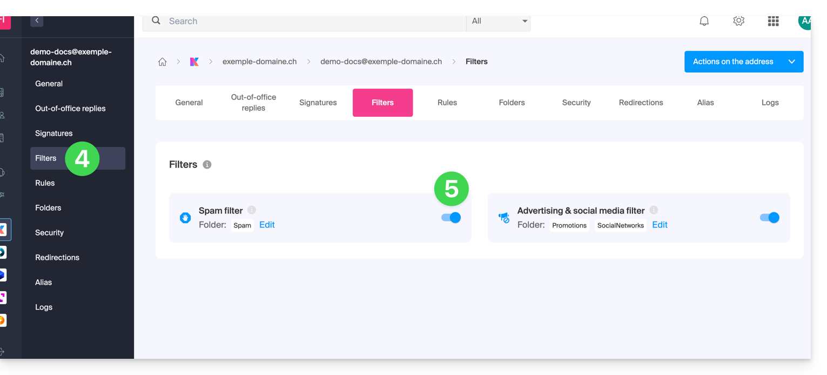This screenshot has height=375, width=827.
Task: Open Filters in the sidebar
Action: (x=78, y=158)
